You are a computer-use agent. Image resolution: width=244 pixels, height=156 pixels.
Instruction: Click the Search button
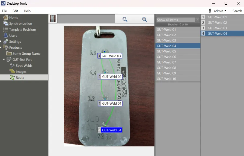coord(237,11)
